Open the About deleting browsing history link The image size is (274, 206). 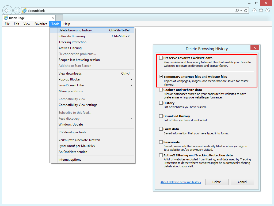tap(181, 182)
